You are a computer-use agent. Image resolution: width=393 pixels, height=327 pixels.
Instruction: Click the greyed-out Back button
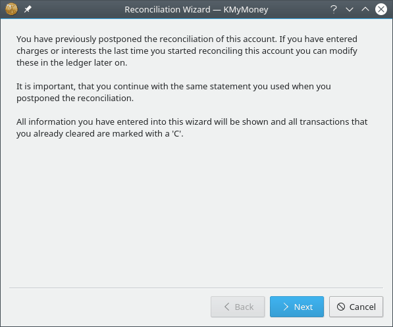[238, 307]
